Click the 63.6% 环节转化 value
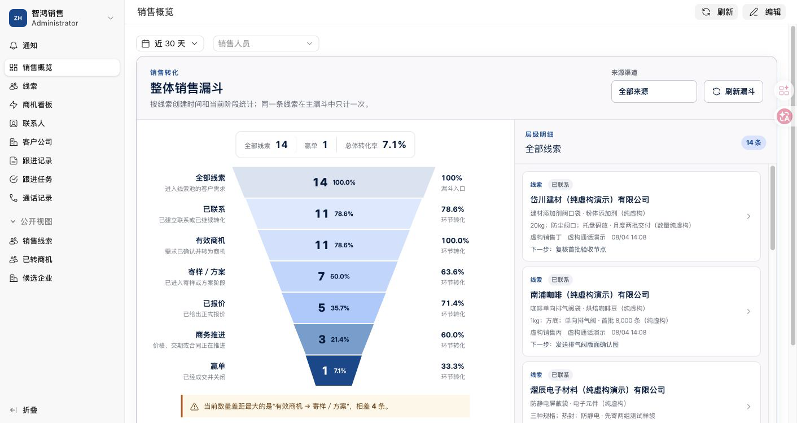The image size is (797, 423). pos(453,272)
